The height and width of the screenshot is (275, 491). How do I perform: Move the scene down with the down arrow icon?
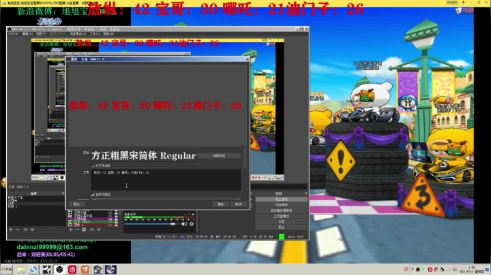point(32,229)
